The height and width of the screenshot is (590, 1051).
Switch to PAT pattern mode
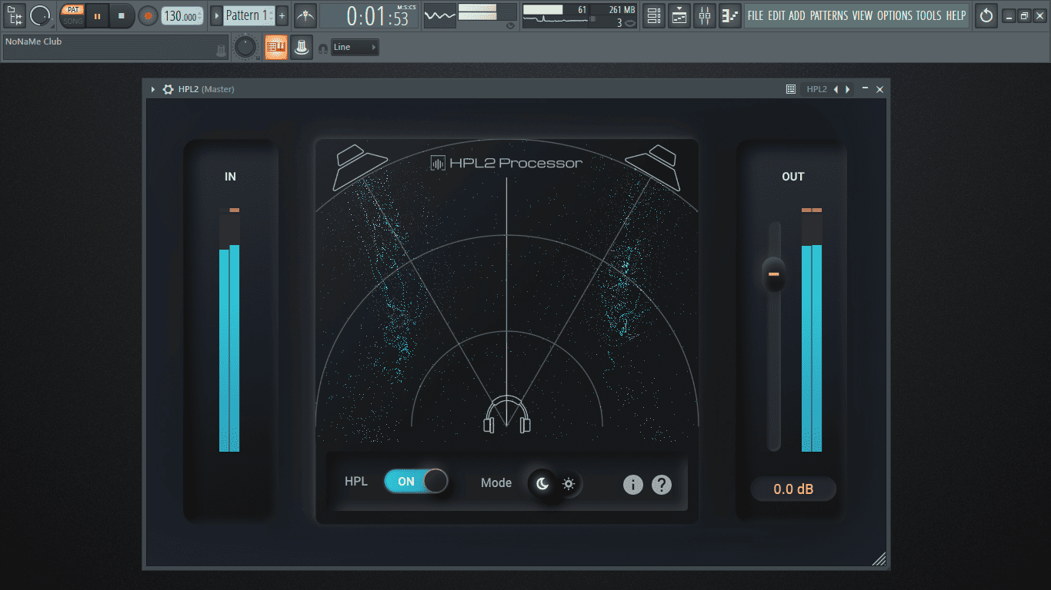click(73, 10)
